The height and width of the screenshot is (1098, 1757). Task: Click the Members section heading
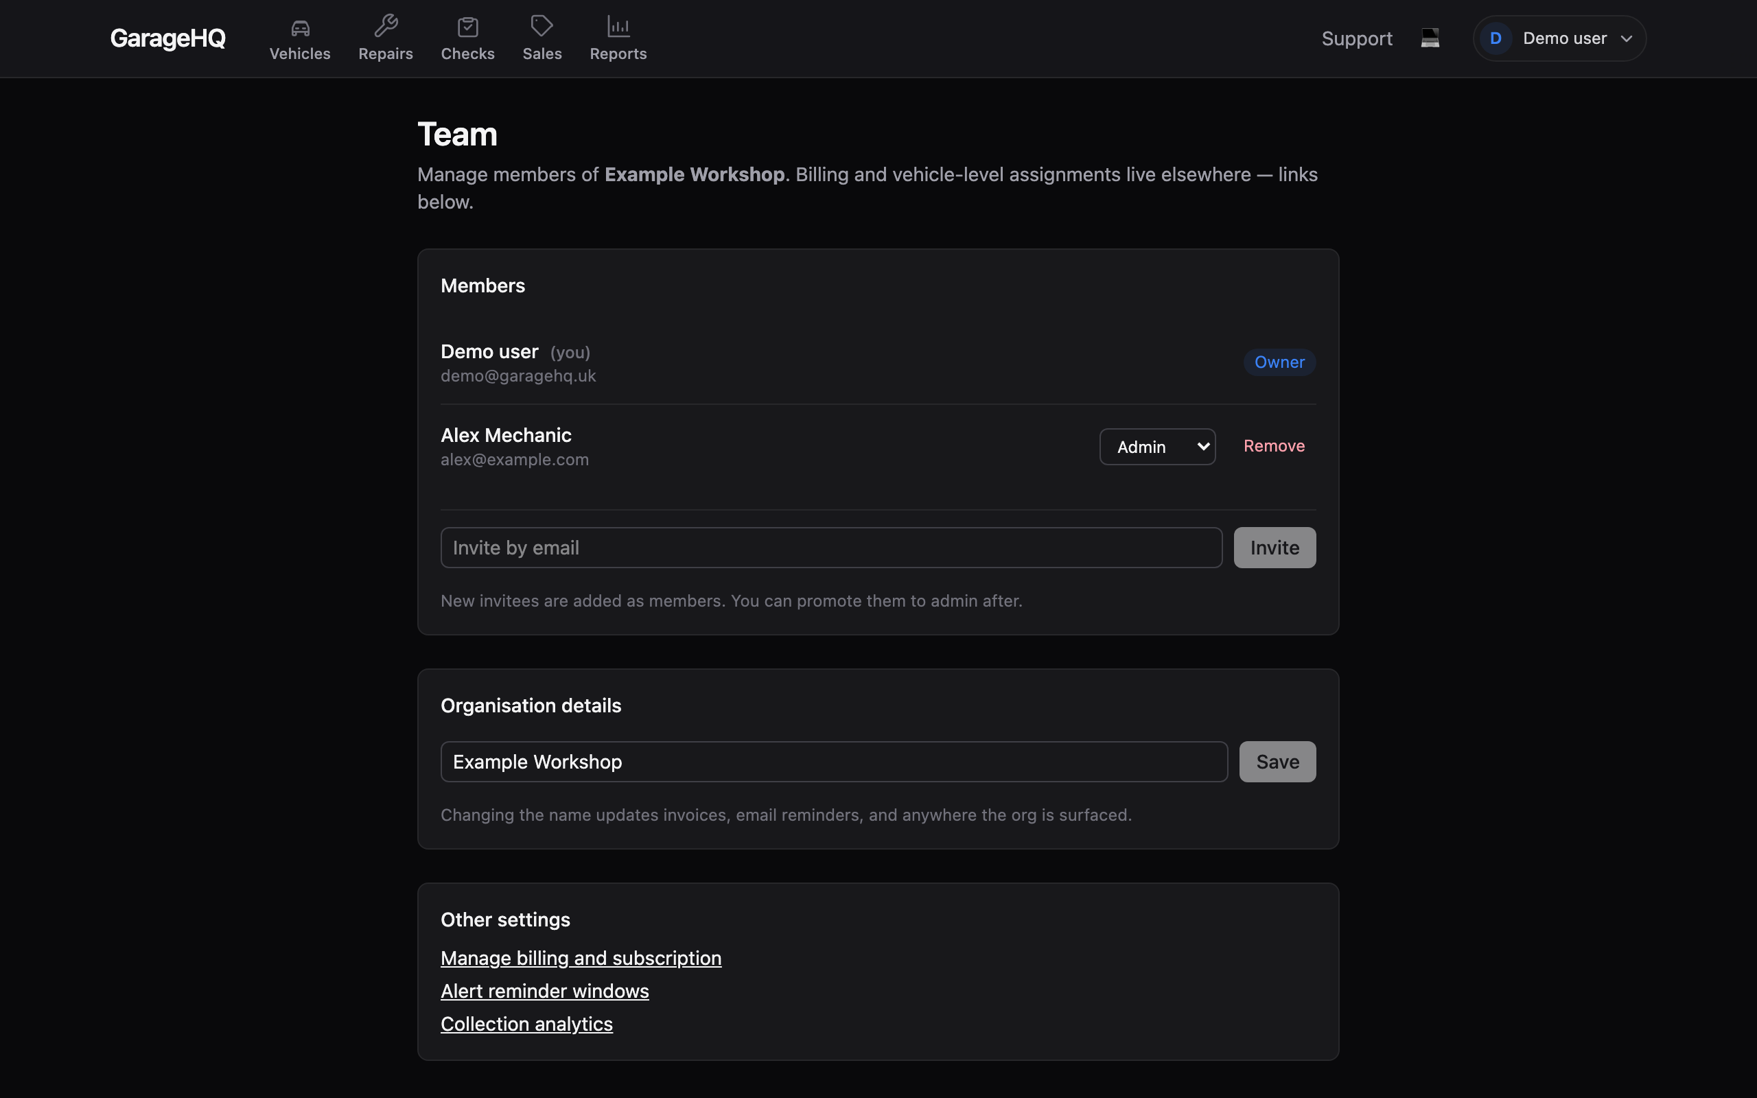[x=482, y=285]
